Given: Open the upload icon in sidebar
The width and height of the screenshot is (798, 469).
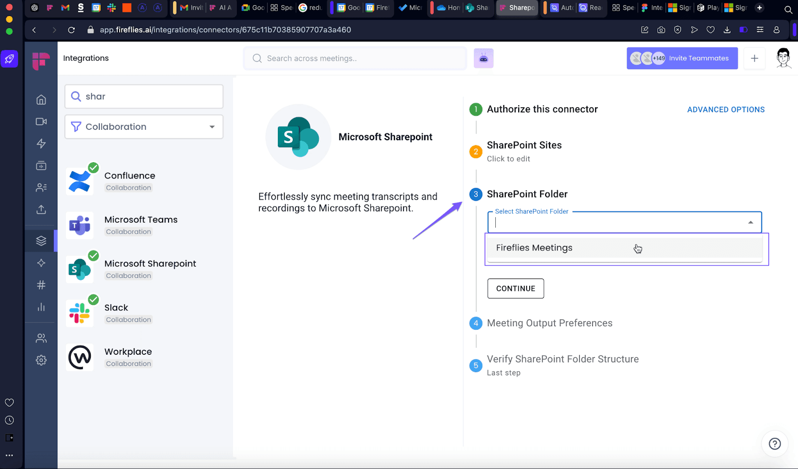Looking at the screenshot, I should pos(41,210).
